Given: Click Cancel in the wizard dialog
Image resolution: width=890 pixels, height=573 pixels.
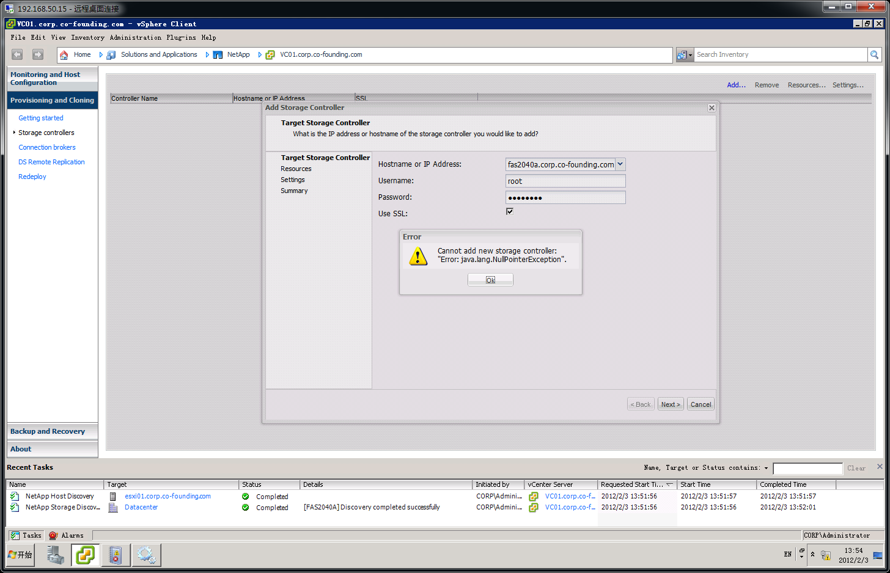Looking at the screenshot, I should tap(701, 404).
